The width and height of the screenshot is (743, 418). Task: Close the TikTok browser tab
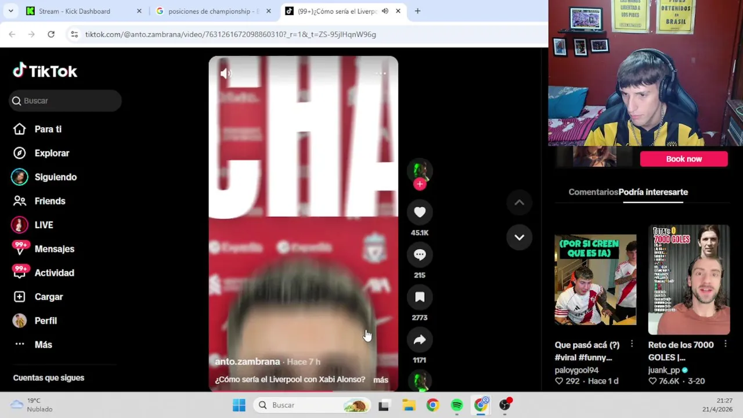click(x=398, y=11)
